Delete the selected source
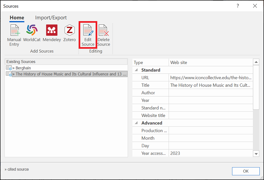 point(103,35)
